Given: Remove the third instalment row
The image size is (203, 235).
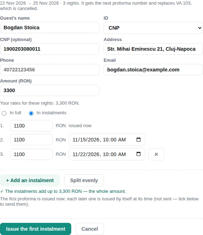Looking at the screenshot, I should click(x=156, y=154).
